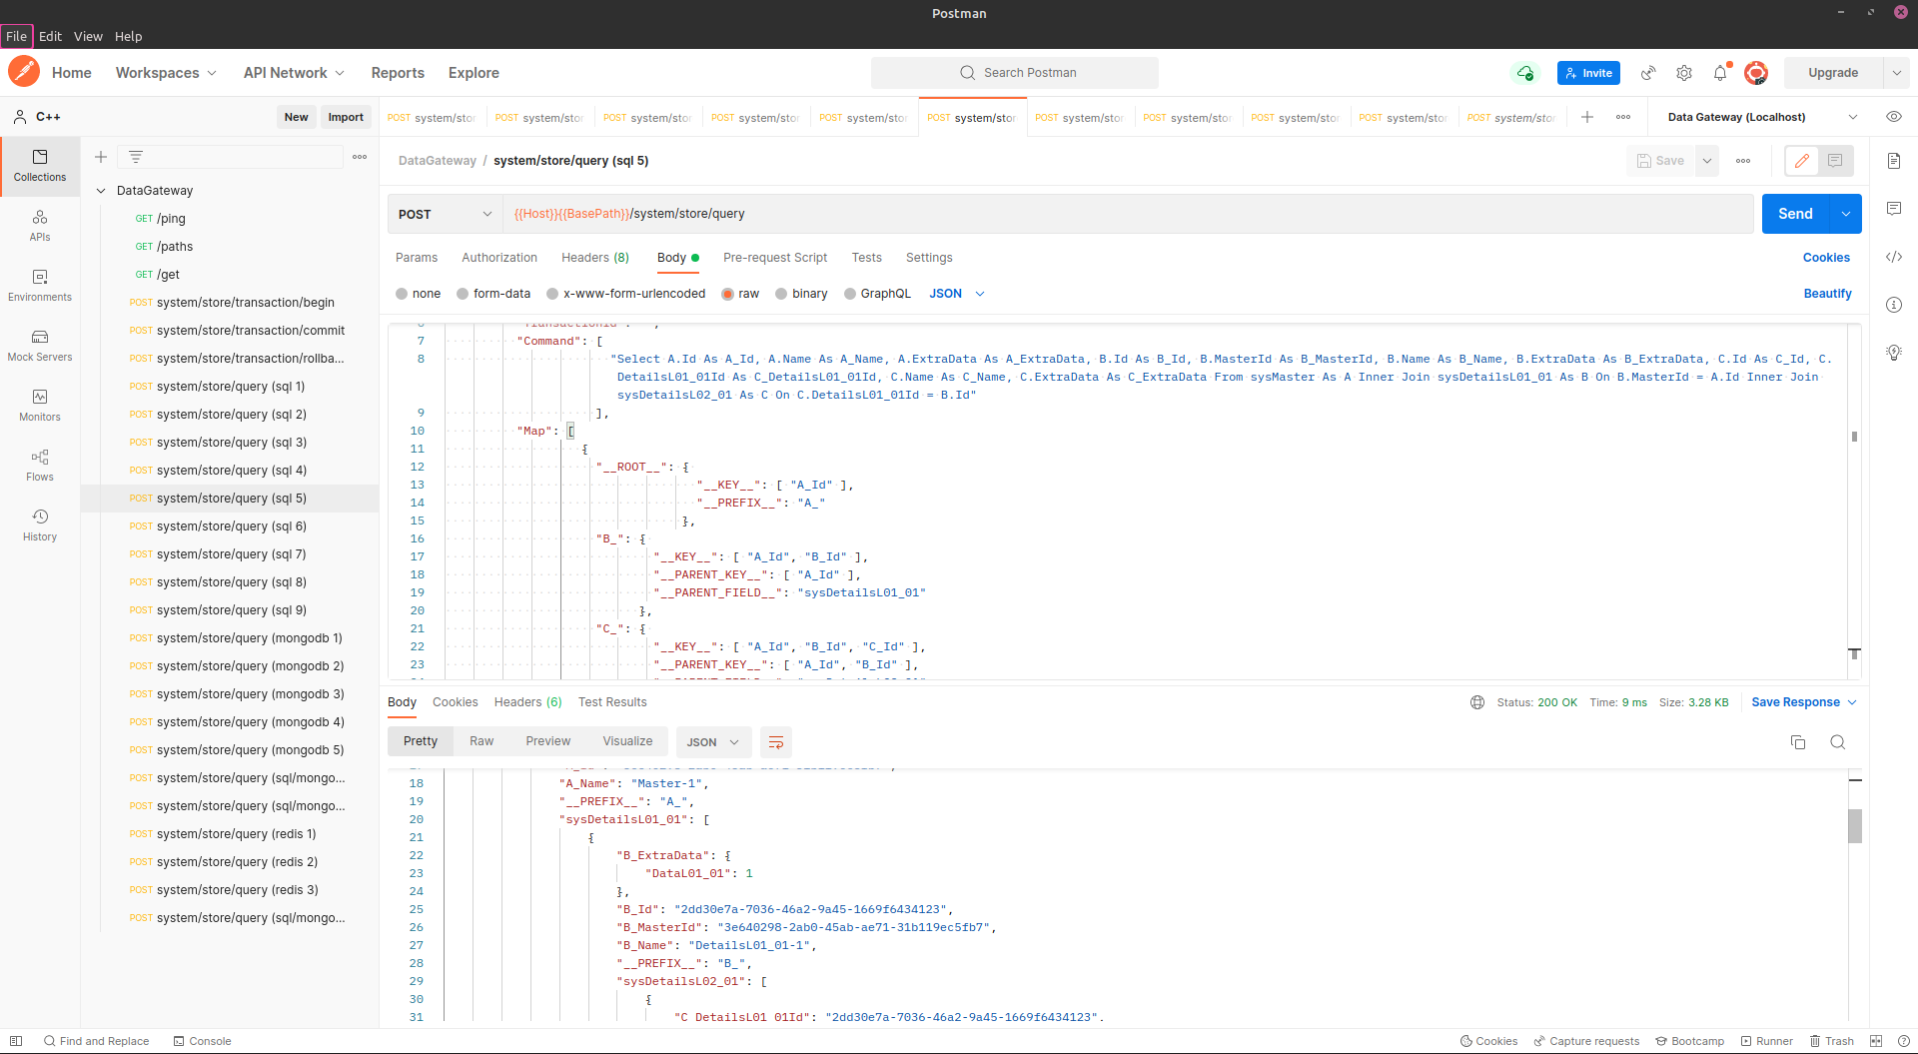Screen dimensions: 1918x1054
Task: Click the Send button
Action: [x=1795, y=214]
